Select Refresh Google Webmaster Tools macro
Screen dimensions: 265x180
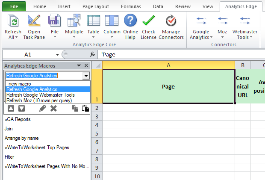point(40,95)
